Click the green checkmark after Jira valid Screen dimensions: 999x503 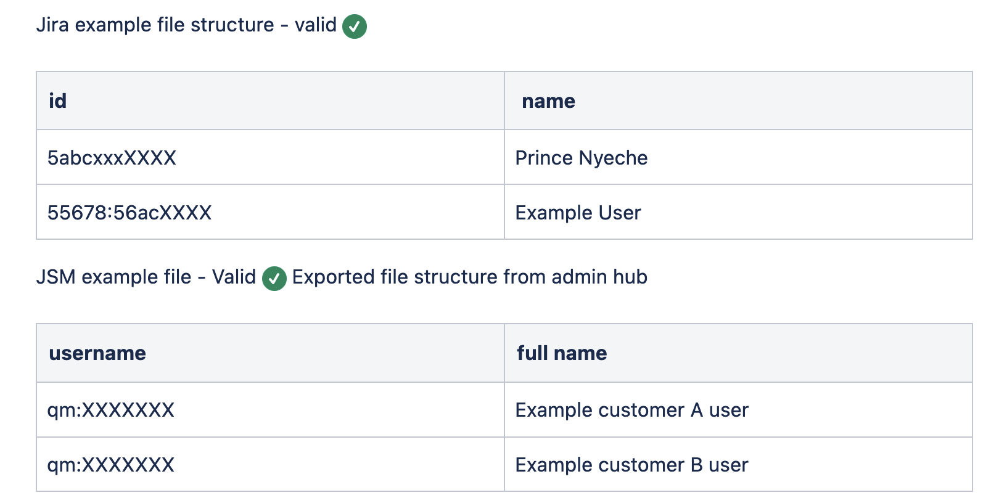pyautogui.click(x=355, y=27)
